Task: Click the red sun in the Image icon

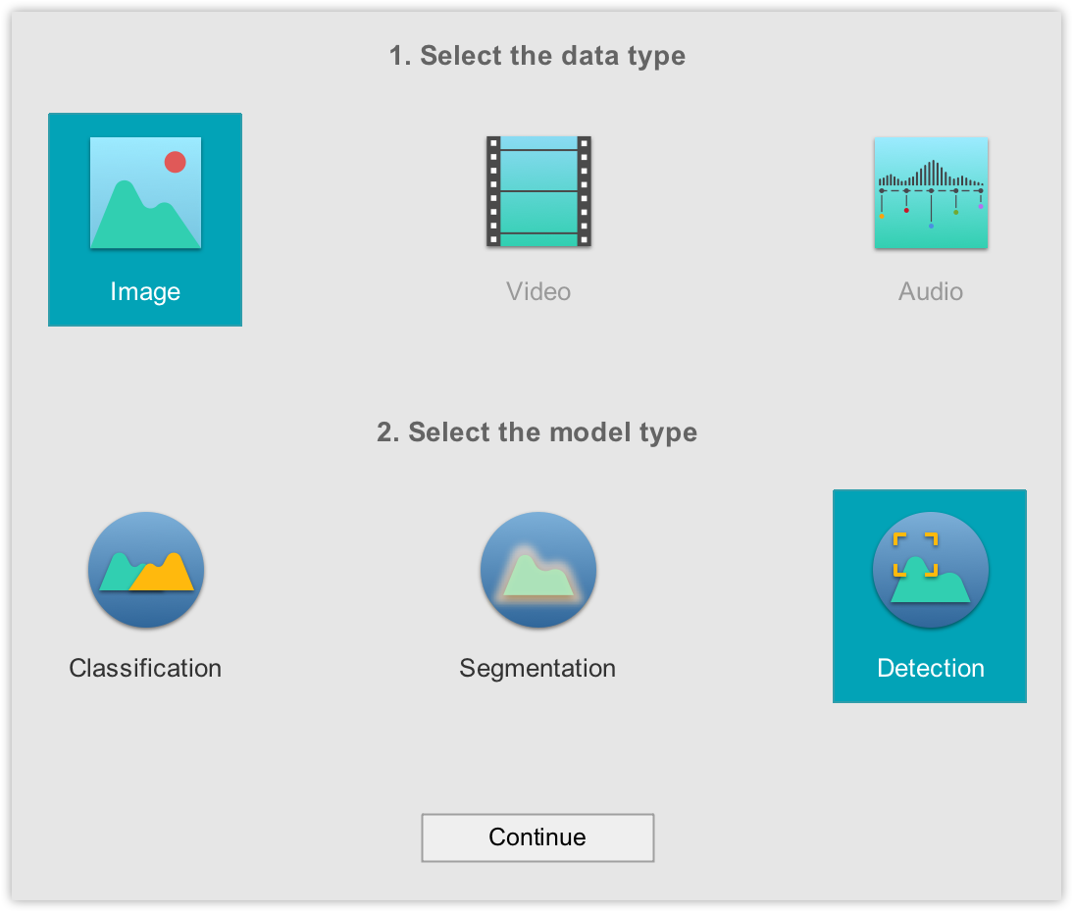Action: coord(176,162)
